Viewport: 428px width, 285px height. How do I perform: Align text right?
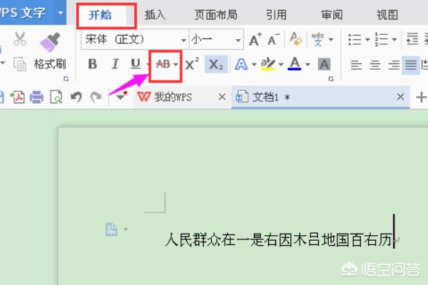click(394, 65)
